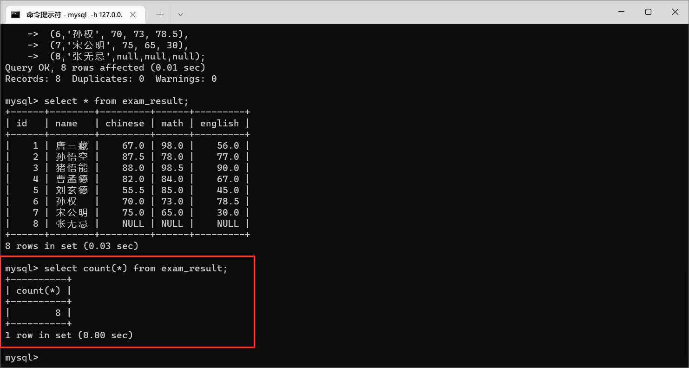This screenshot has width=689, height=368.
Task: Click english score 78.5 for 孙权
Action: (228, 201)
